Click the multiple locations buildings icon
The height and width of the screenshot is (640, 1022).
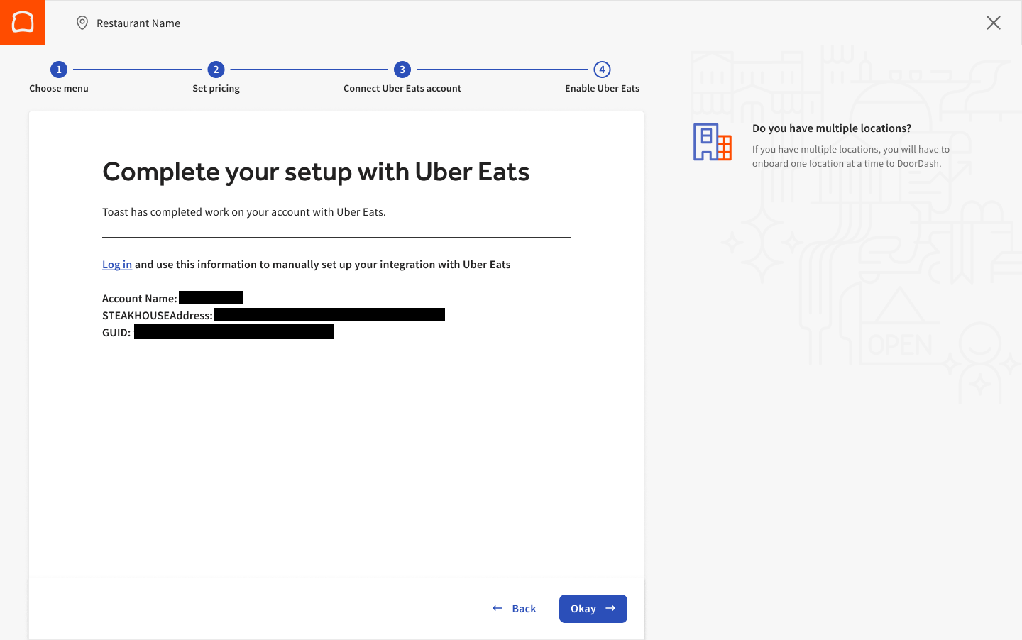click(x=712, y=142)
